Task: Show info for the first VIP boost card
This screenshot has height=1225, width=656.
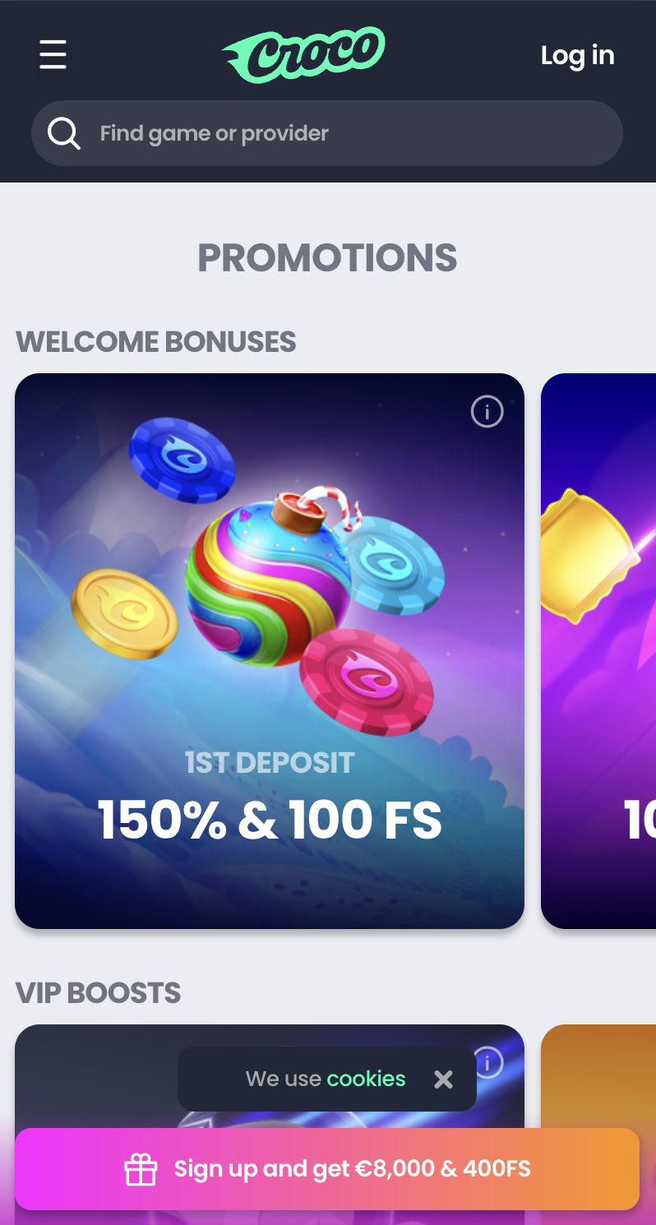Action: point(487,1062)
